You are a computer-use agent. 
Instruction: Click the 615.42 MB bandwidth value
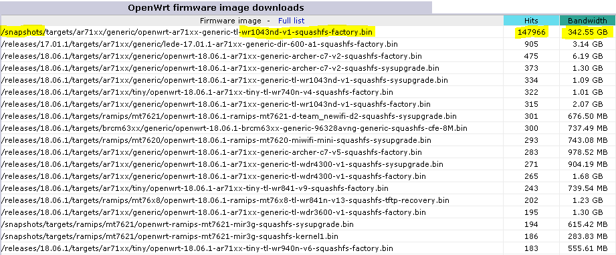588,224
